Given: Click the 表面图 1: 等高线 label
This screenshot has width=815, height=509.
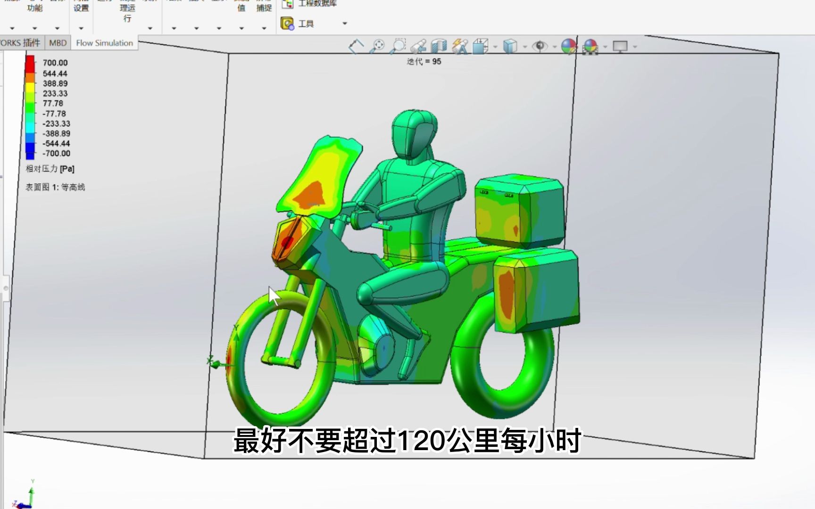Looking at the screenshot, I should tap(55, 187).
